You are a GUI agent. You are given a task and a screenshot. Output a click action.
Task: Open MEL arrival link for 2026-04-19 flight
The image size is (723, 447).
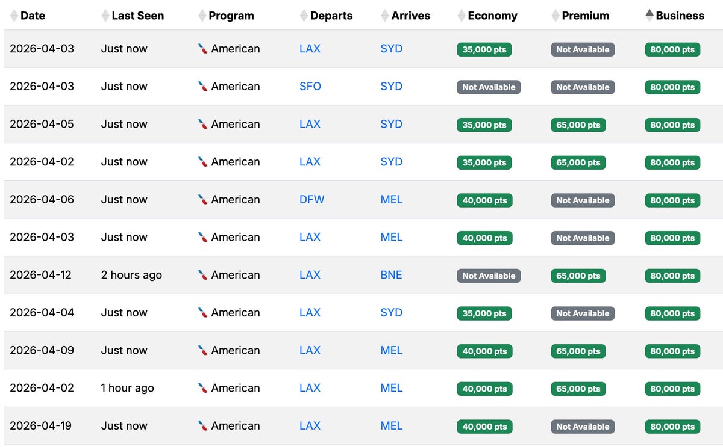pos(391,426)
